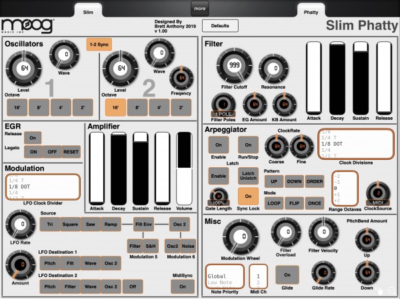
Task: Click the Oscillator 2 Wave knob
Action: coord(160,53)
